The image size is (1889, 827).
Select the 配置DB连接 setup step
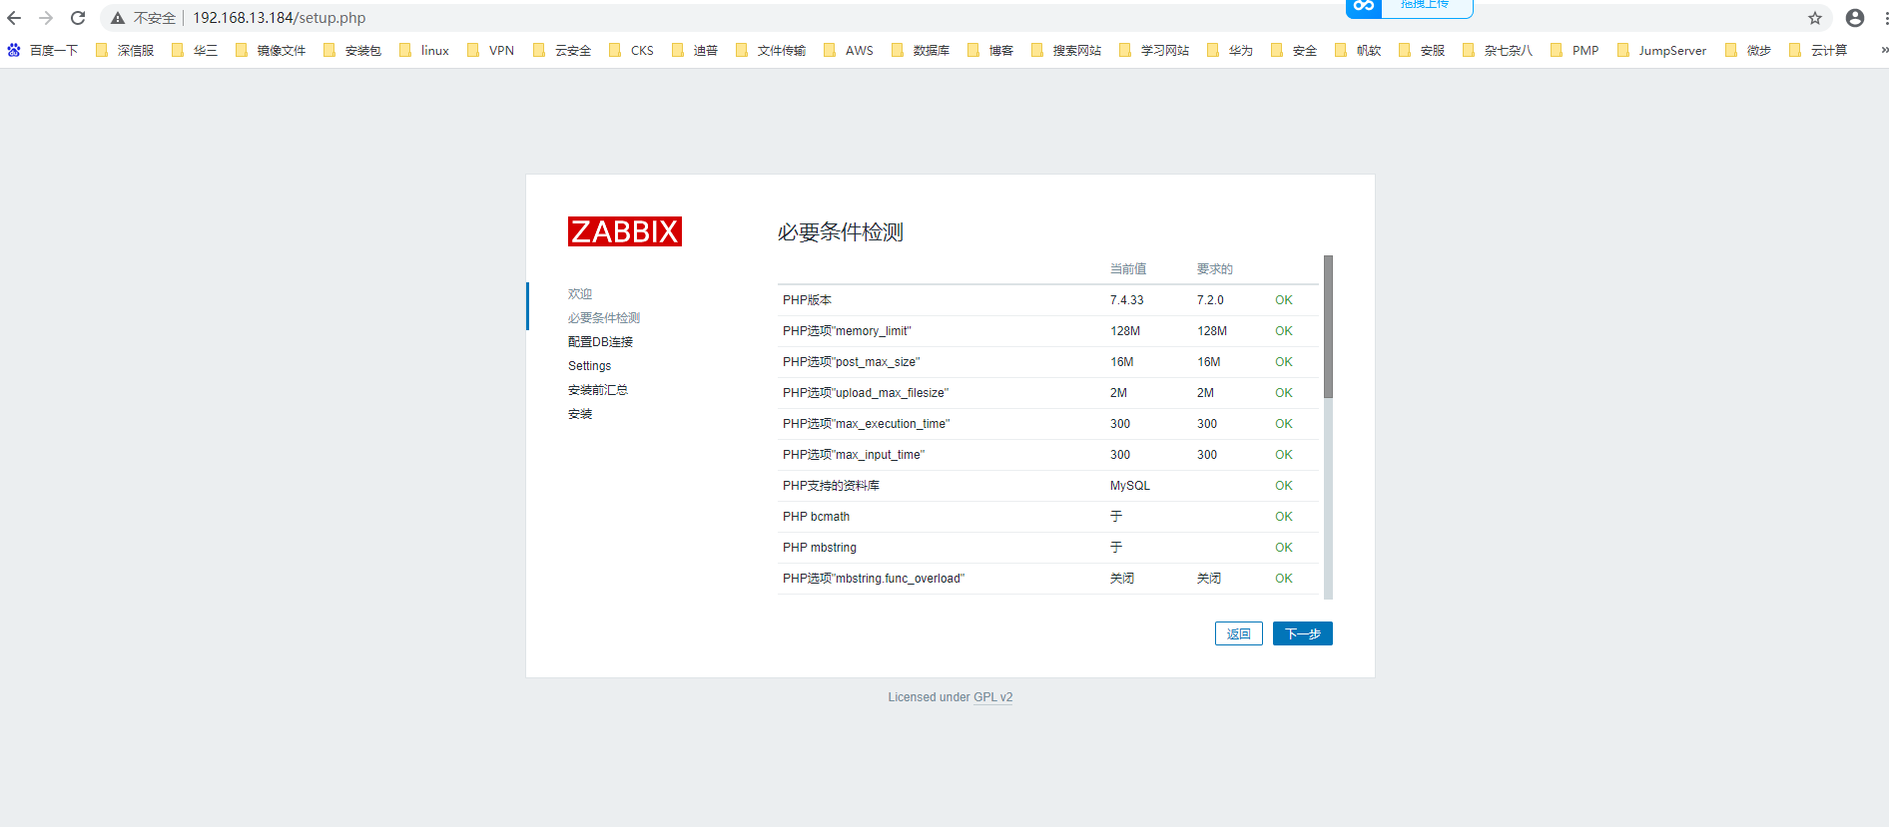600,342
